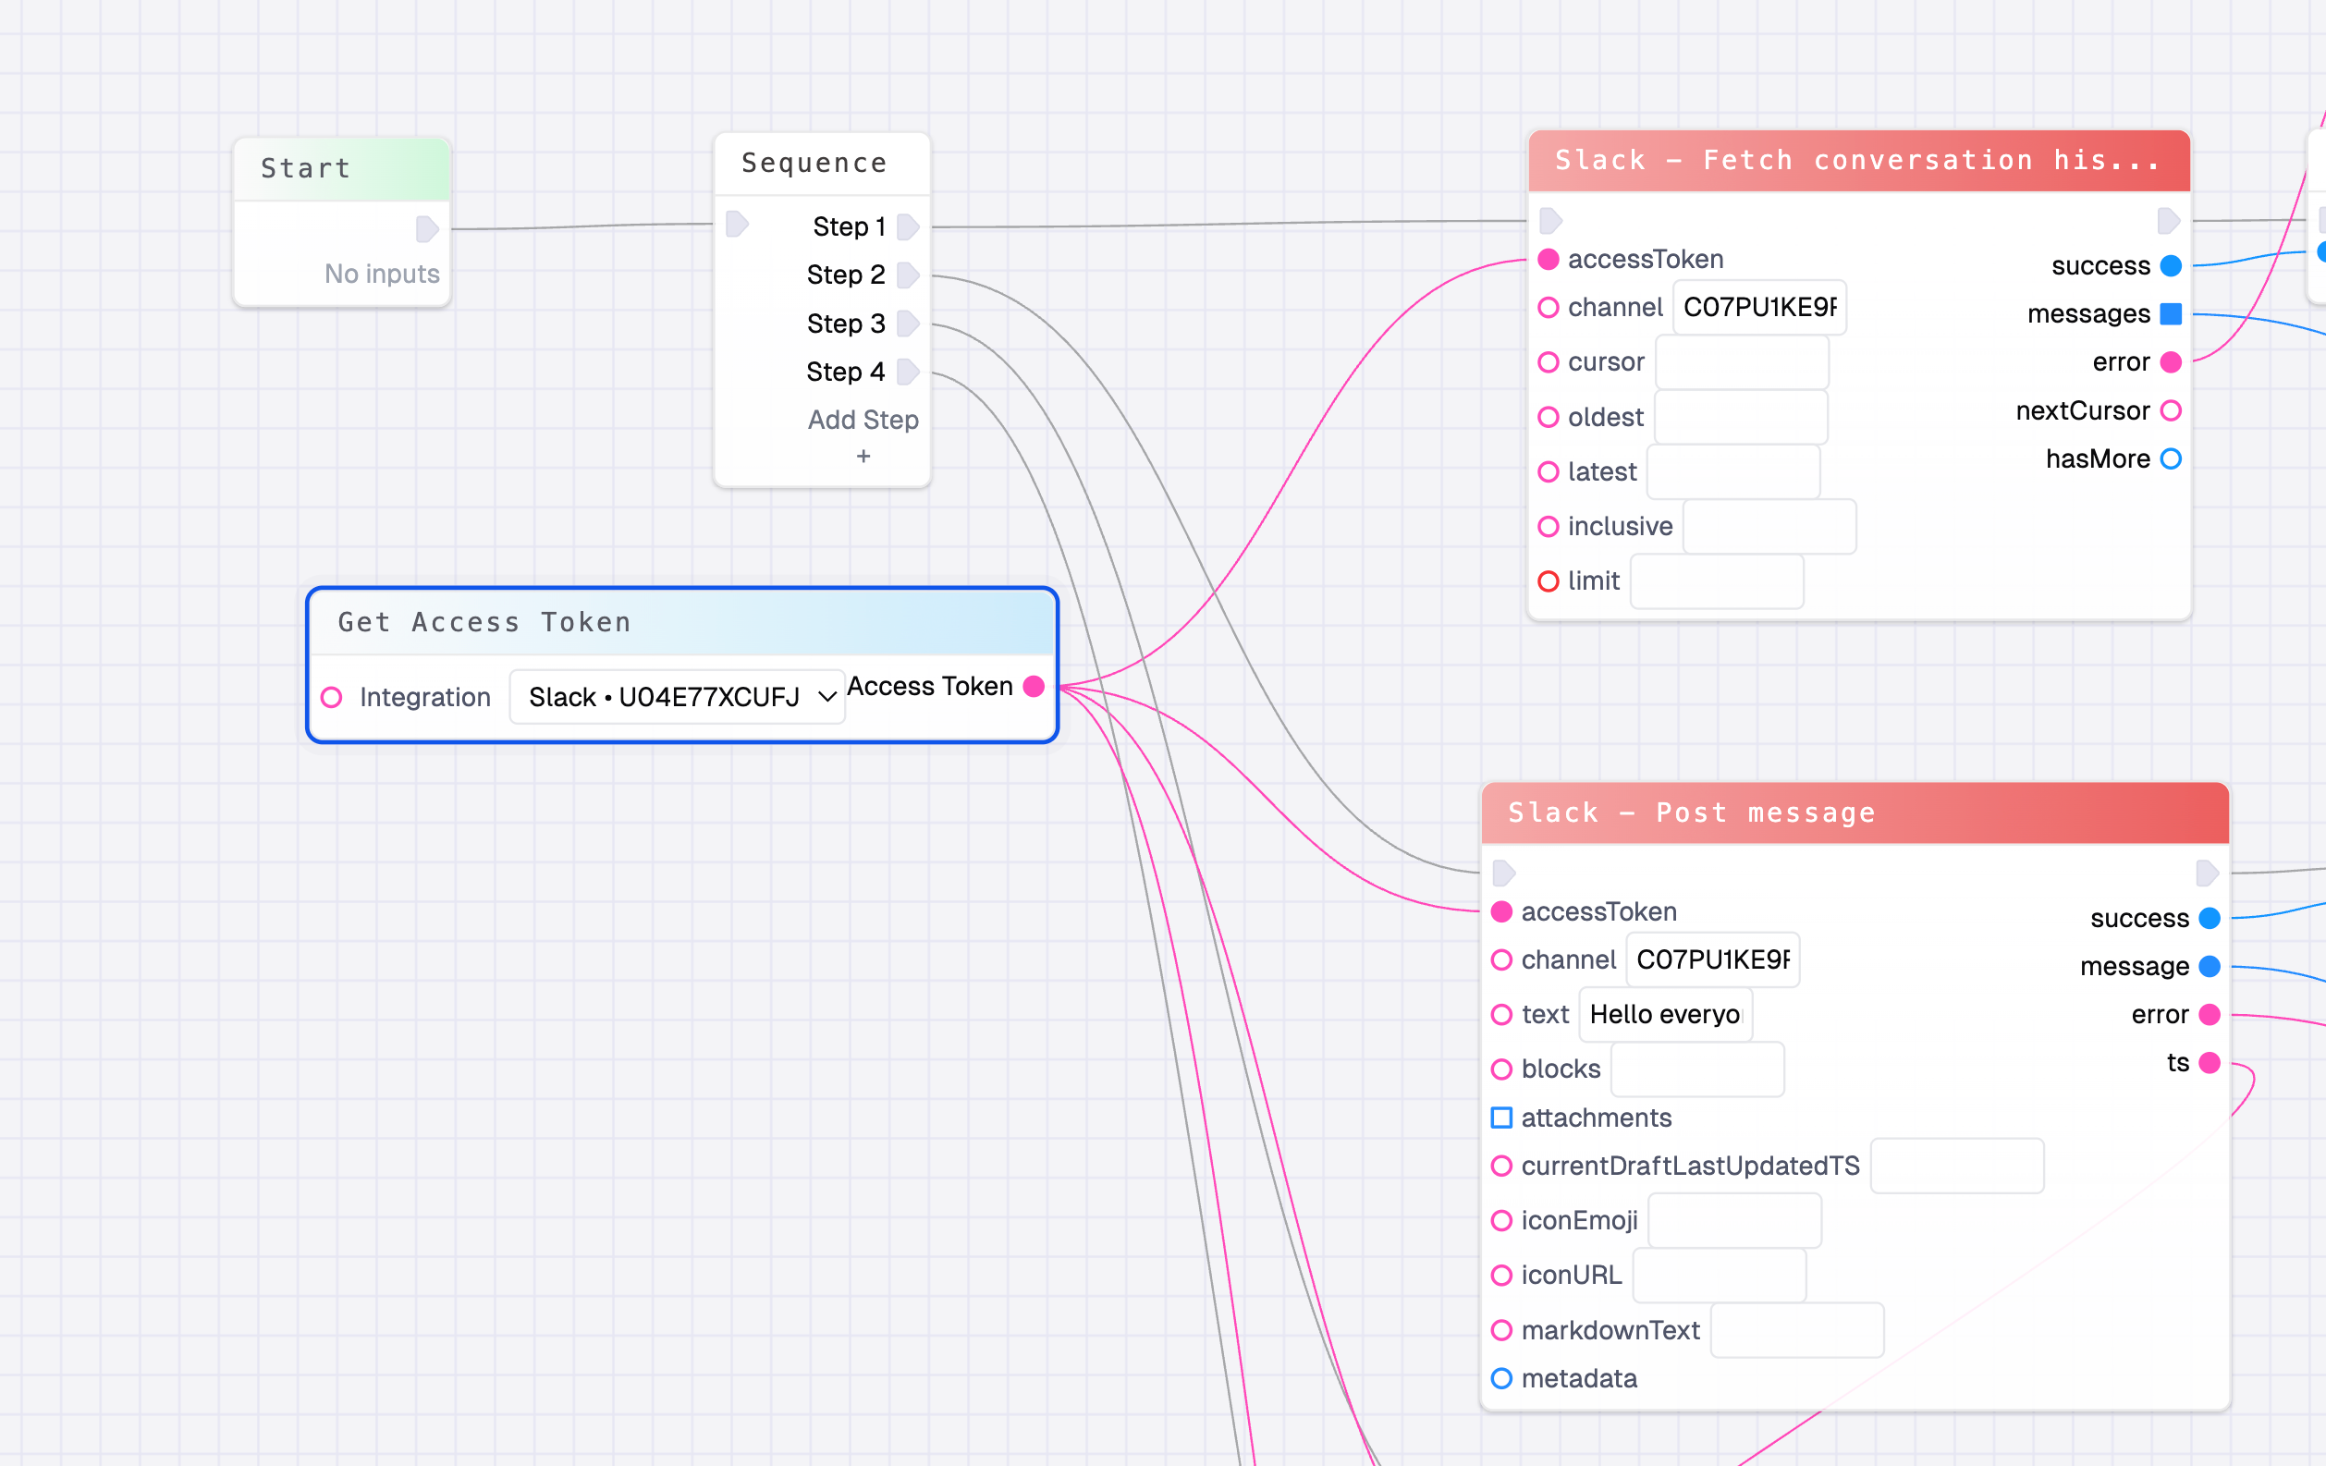Select the Get Access Token node title
Image resolution: width=2326 pixels, height=1466 pixels.
click(485, 623)
